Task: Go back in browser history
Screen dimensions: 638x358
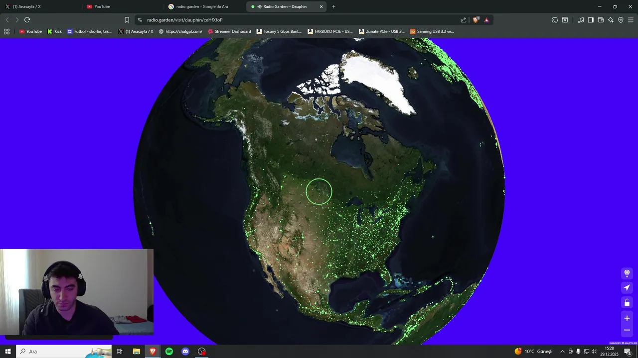Action: point(7,20)
